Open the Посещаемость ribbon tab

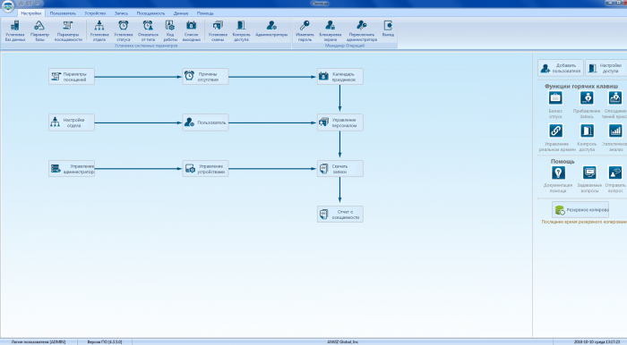click(x=150, y=13)
